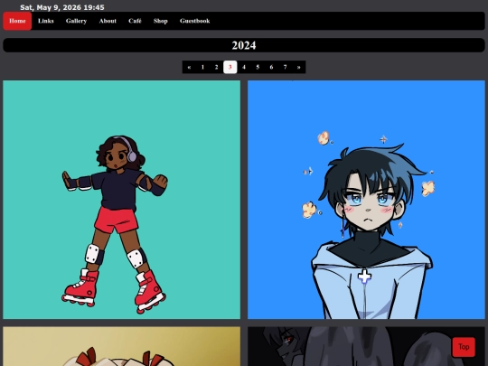The image size is (488, 366).
Task: Go to previous gallery page («)
Action: 189,67
